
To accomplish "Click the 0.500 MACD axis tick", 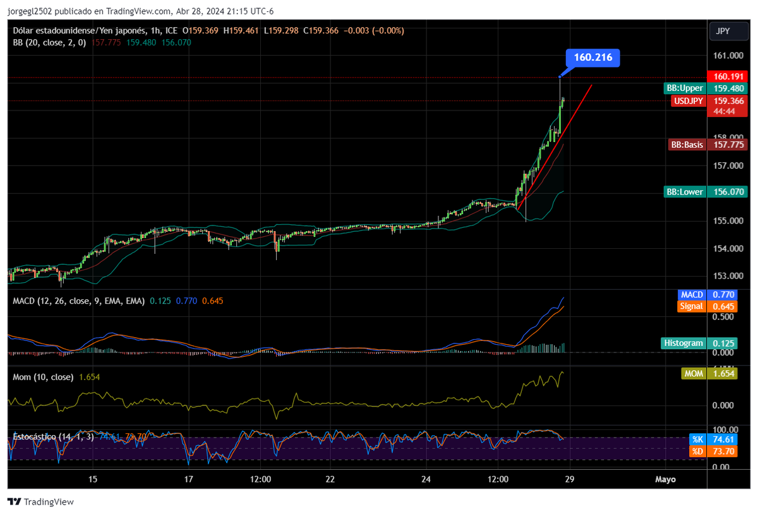I will 725,317.
